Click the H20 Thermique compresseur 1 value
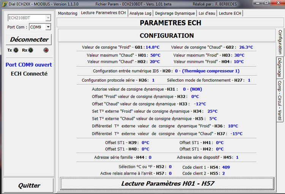Screen dimensions: 285x194 [x=207, y=71]
